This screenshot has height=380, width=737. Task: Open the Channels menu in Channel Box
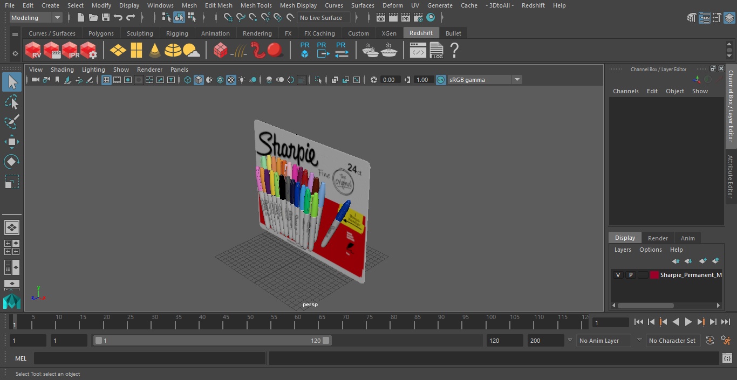click(x=625, y=91)
